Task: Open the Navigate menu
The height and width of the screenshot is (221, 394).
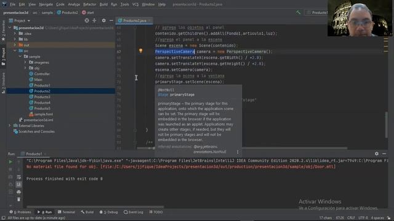Action: (46, 4)
